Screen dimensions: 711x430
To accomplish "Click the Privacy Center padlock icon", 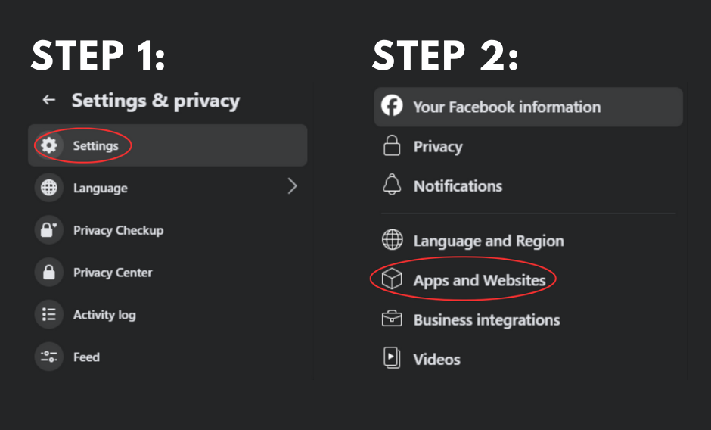I will 49,273.
